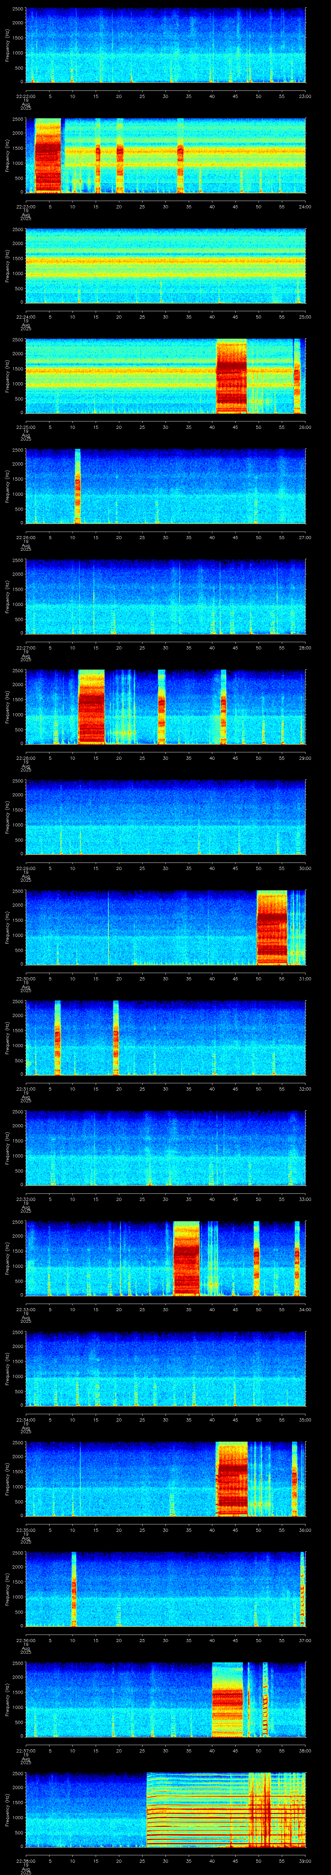331x1875 pixels.
Task: Select the wide red burst in the 22:28 spectrogram
Action: [x=92, y=707]
